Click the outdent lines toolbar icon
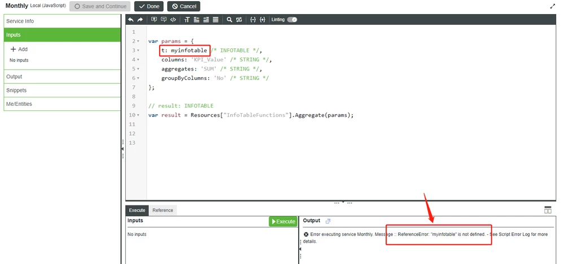The image size is (564, 264). pos(196,20)
